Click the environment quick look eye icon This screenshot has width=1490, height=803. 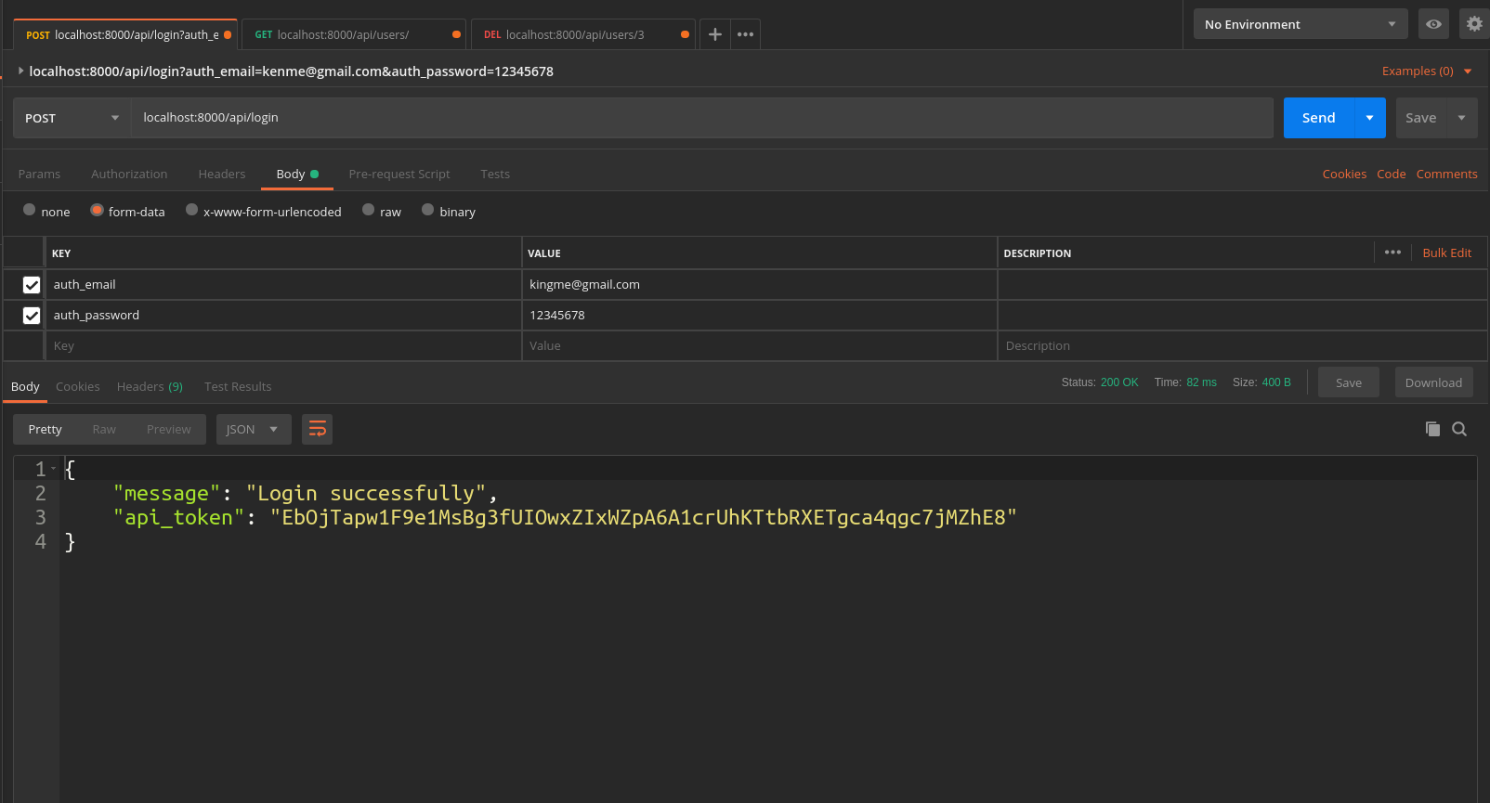[1433, 24]
